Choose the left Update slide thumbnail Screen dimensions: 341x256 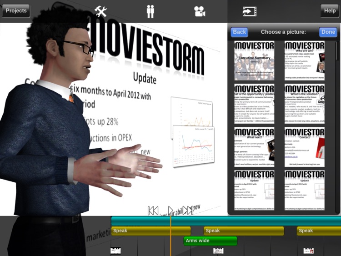(254, 190)
